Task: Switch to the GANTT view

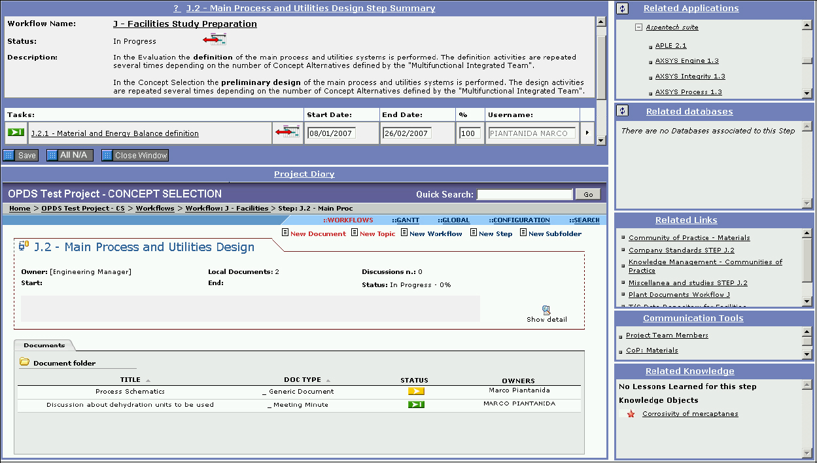Action: coord(406,220)
